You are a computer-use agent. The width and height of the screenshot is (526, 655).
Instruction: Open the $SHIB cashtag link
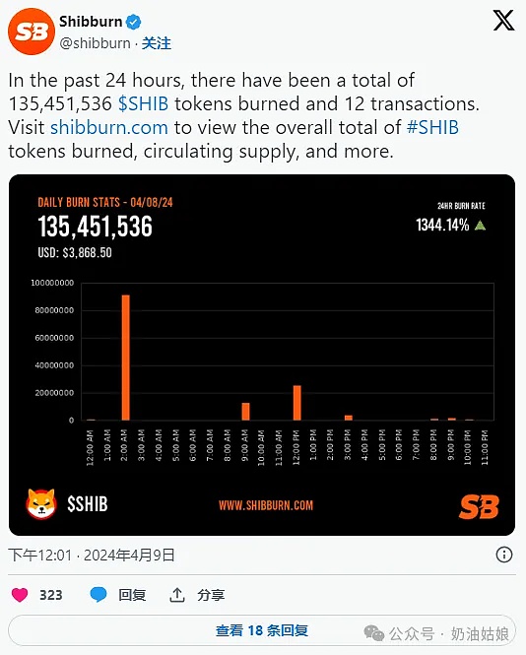click(143, 103)
